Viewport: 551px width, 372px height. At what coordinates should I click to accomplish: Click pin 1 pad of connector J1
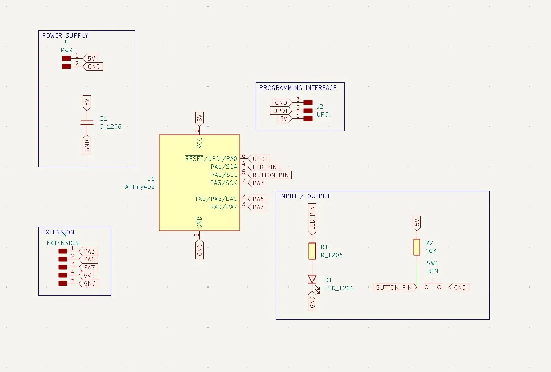67,59
